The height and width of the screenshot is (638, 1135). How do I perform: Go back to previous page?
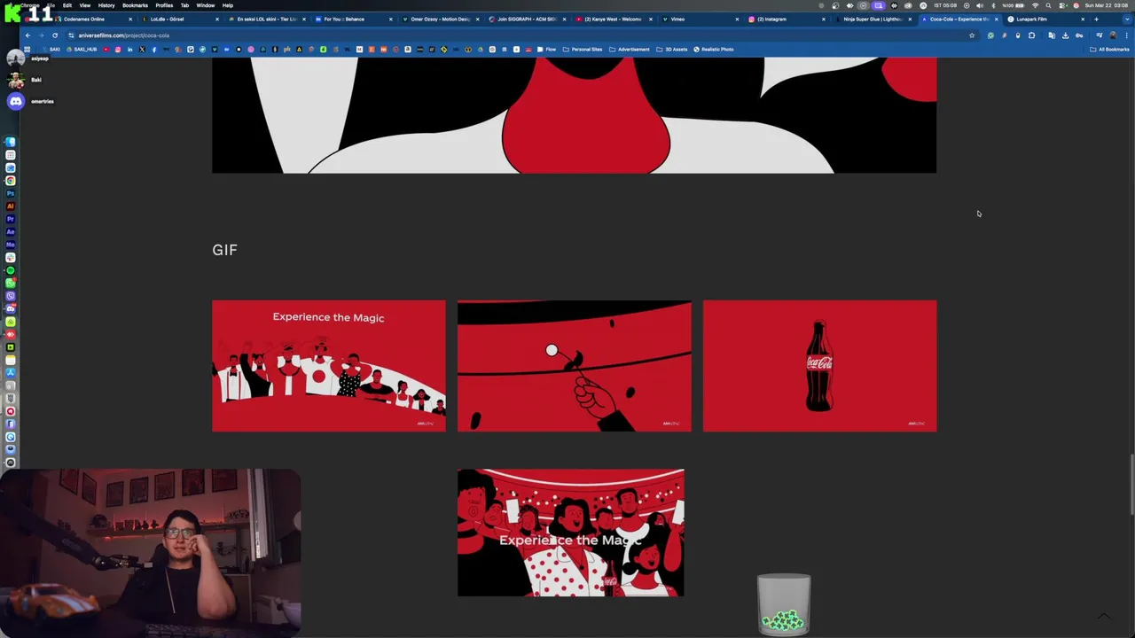click(27, 35)
